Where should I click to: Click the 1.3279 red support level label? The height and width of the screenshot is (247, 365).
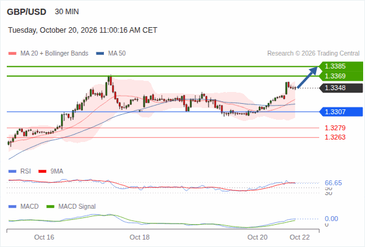pyautogui.click(x=335, y=128)
